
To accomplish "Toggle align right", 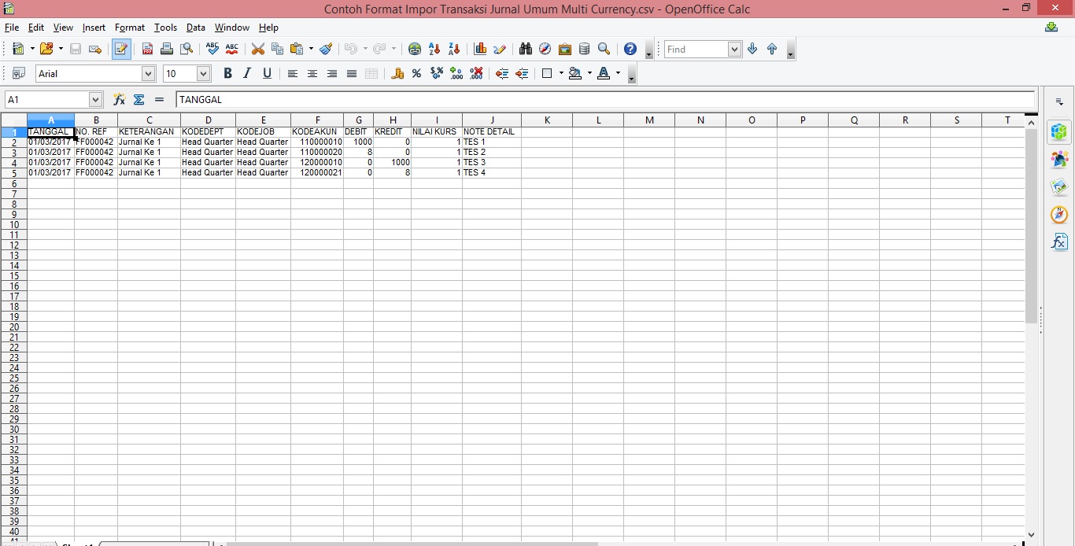I will [331, 73].
